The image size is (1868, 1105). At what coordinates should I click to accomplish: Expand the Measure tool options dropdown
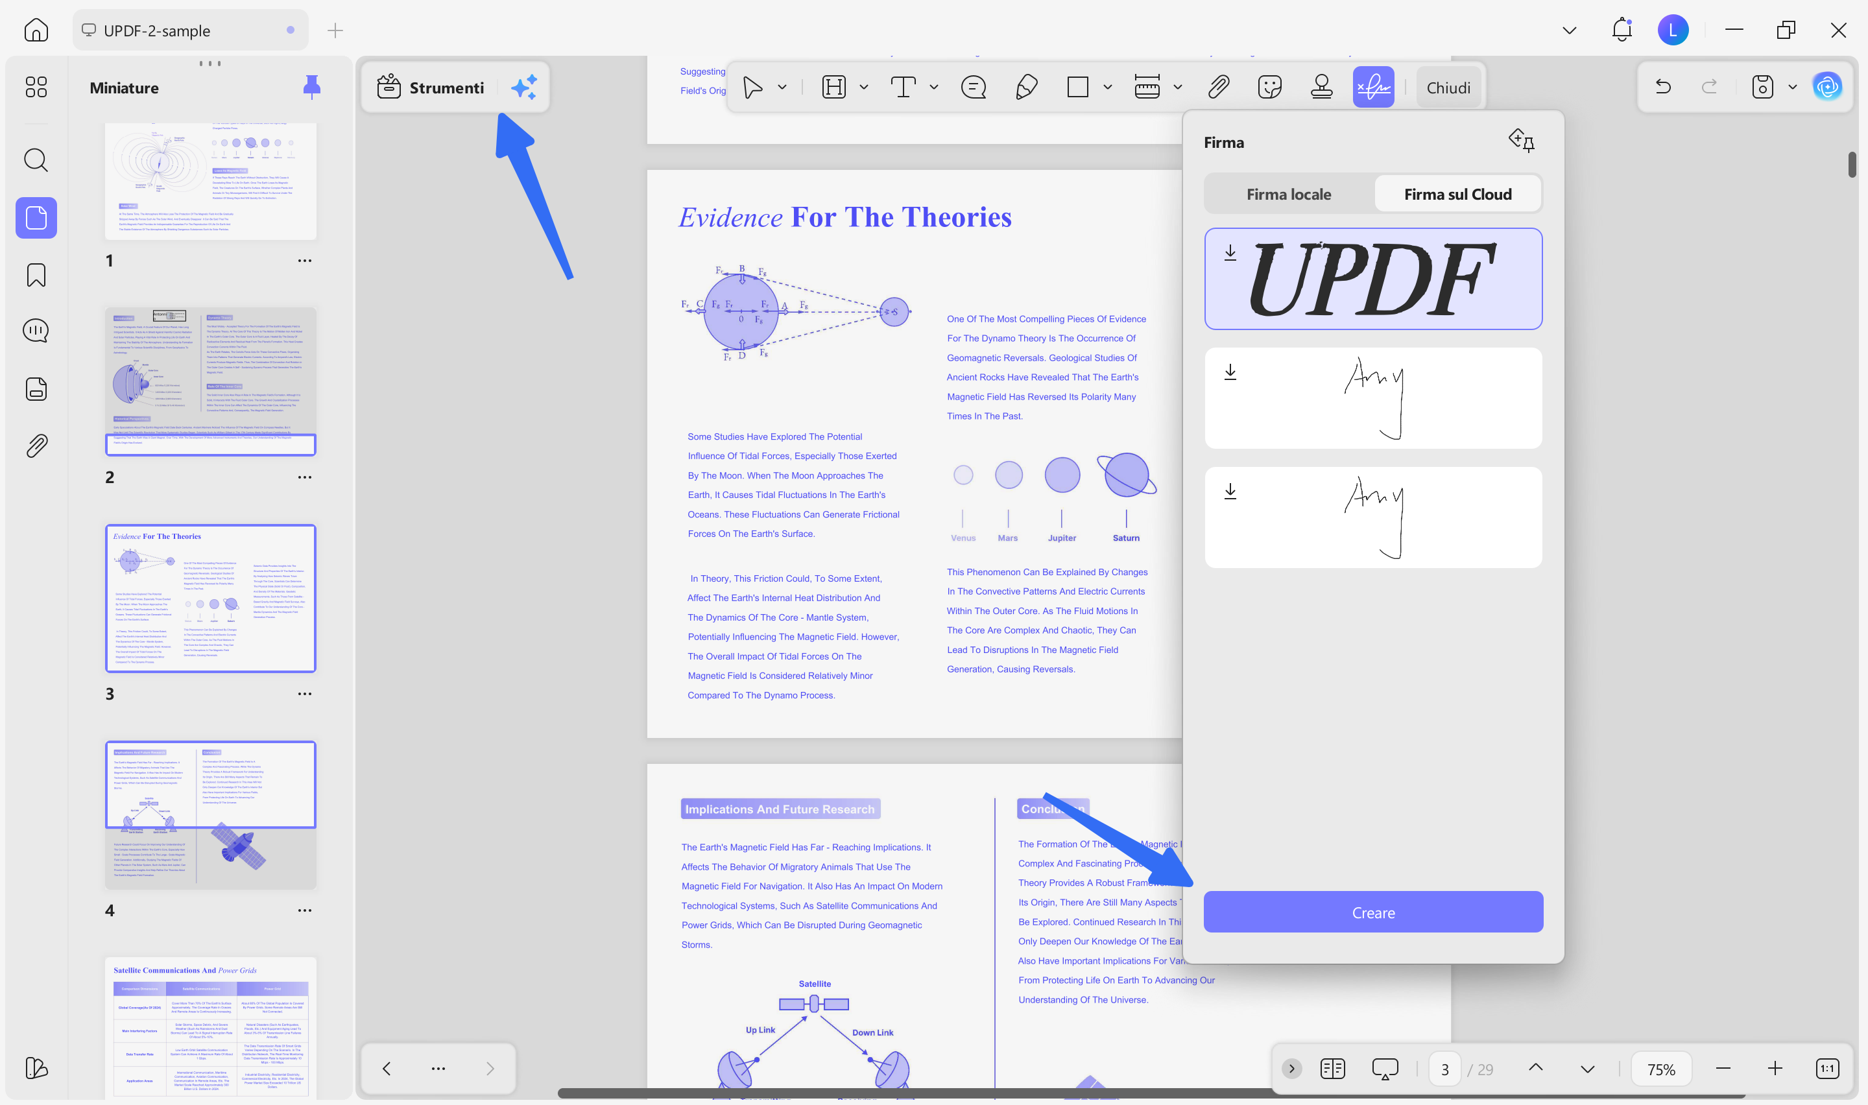[x=1177, y=87]
